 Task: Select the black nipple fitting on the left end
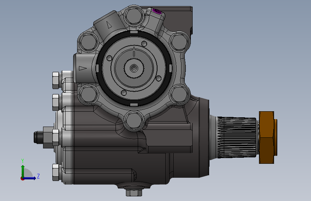[x=38, y=137]
